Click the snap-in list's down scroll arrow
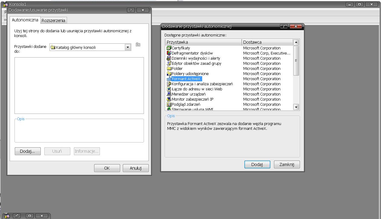382x219 pixels. (296, 107)
